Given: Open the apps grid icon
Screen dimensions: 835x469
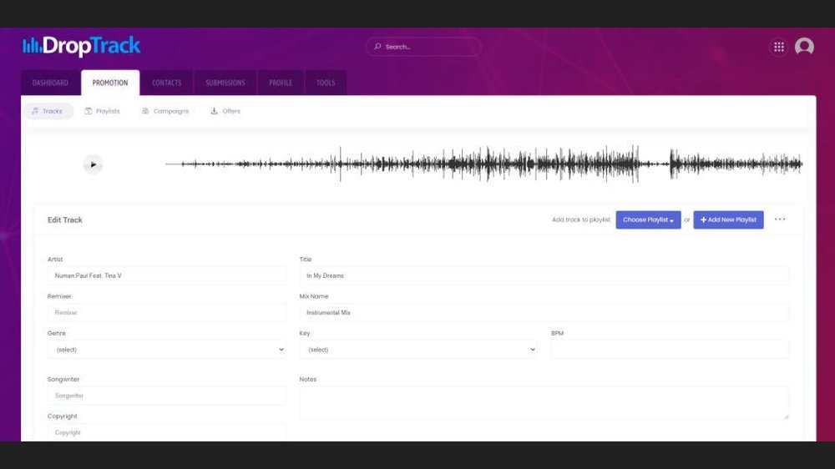Looking at the screenshot, I should pyautogui.click(x=778, y=47).
